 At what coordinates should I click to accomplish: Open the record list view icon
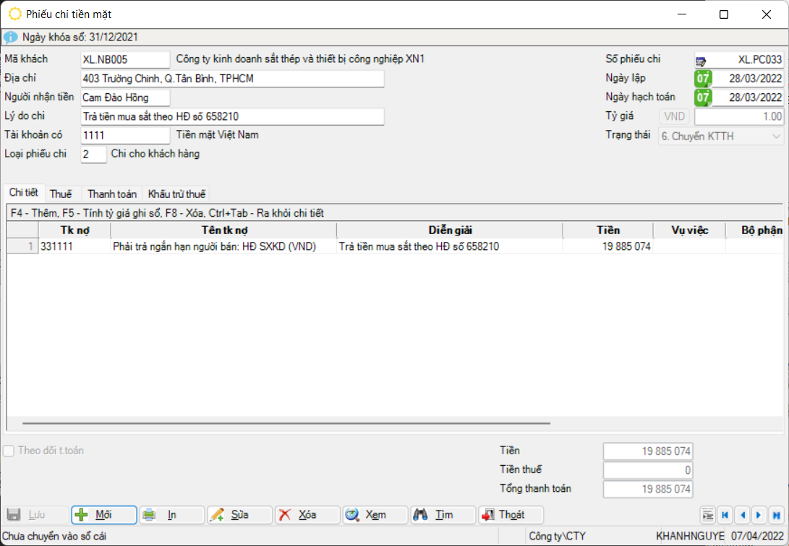708,515
